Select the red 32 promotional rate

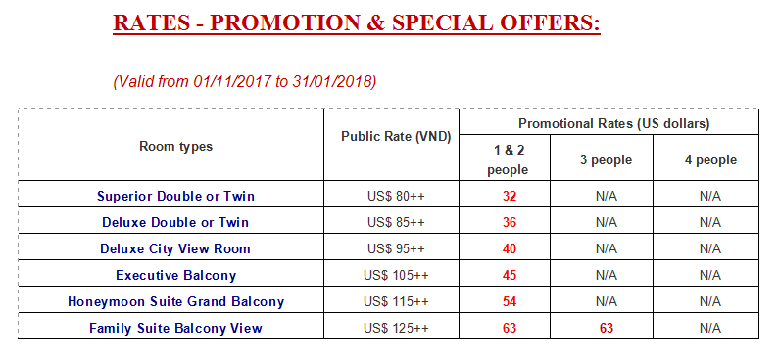[510, 196]
